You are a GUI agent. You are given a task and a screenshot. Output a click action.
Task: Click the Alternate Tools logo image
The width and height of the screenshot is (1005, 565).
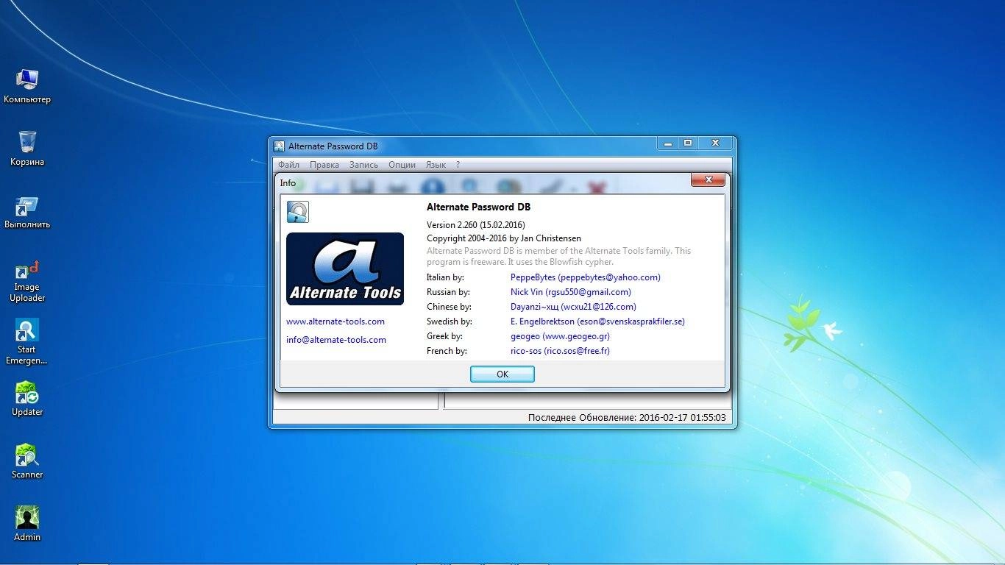(x=345, y=269)
